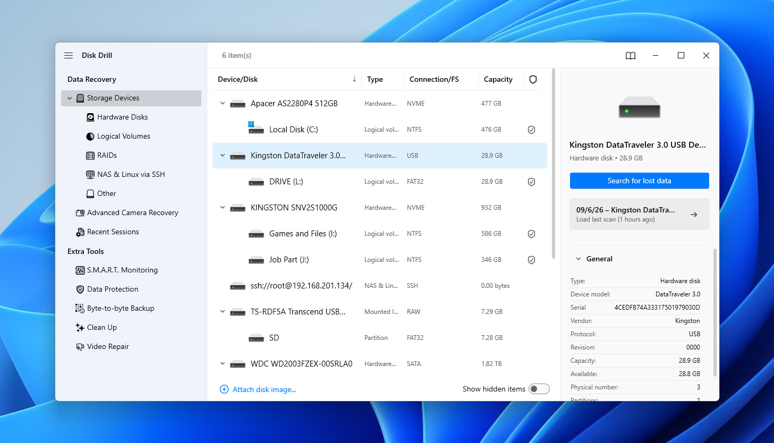This screenshot has height=443, width=774.
Task: Click Search for lost data button
Action: [x=640, y=181]
